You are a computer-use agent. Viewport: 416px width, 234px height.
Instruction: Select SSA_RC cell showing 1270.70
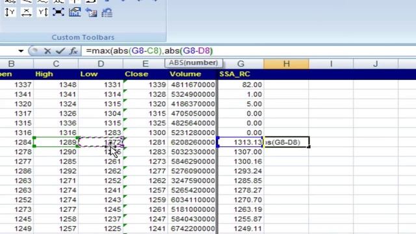click(241, 200)
